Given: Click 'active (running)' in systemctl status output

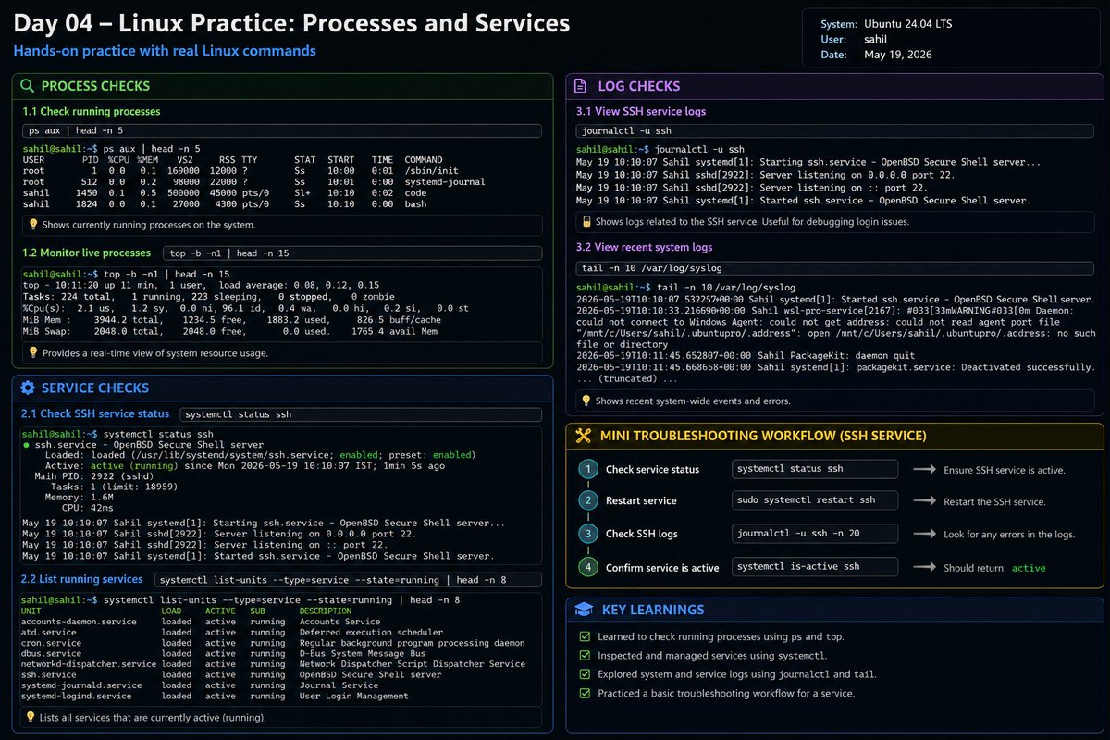Looking at the screenshot, I should point(133,466).
